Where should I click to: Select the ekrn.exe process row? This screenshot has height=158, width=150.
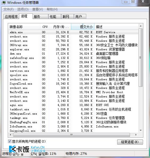73,32
